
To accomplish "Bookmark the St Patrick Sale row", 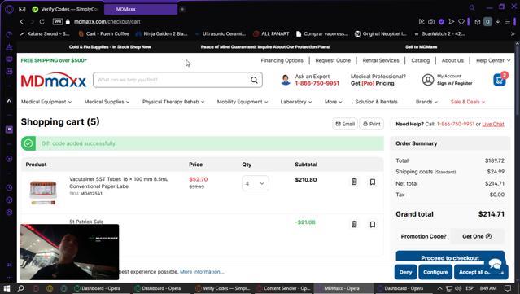I will tap(373, 224).
